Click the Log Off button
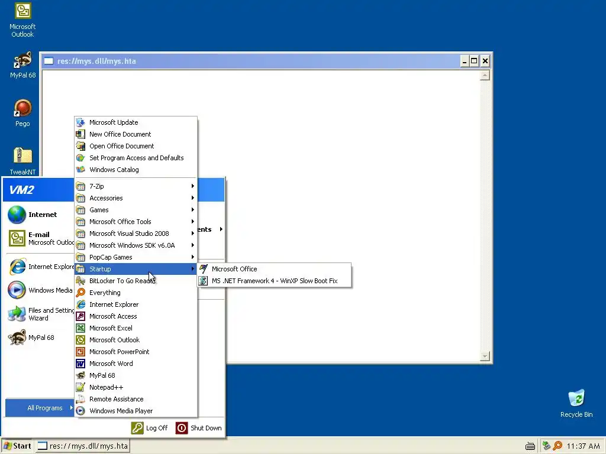The image size is (606, 454). coord(149,428)
